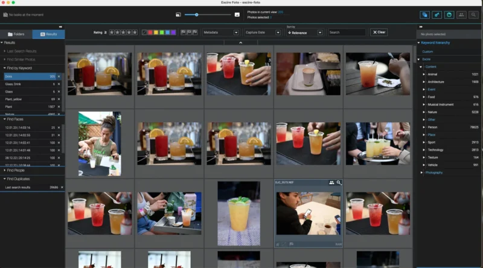The image size is (483, 268).
Task: Select face search 12.01.23 | 14:03:16
Action: click(30, 128)
